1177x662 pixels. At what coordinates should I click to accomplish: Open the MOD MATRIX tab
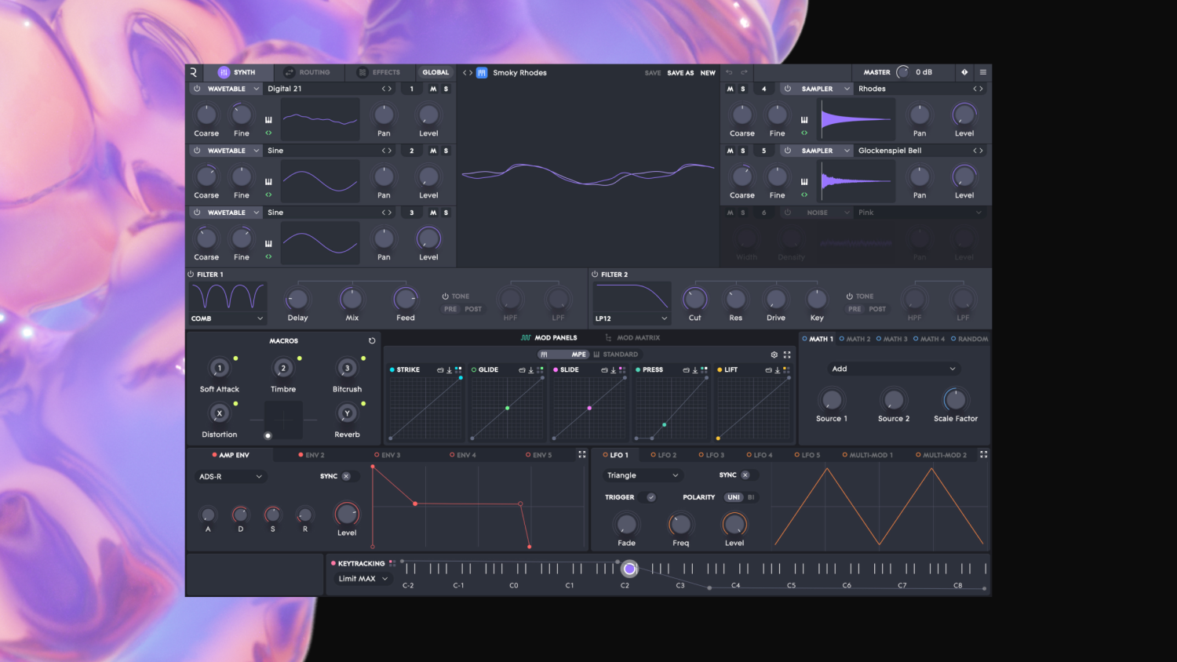pos(632,338)
